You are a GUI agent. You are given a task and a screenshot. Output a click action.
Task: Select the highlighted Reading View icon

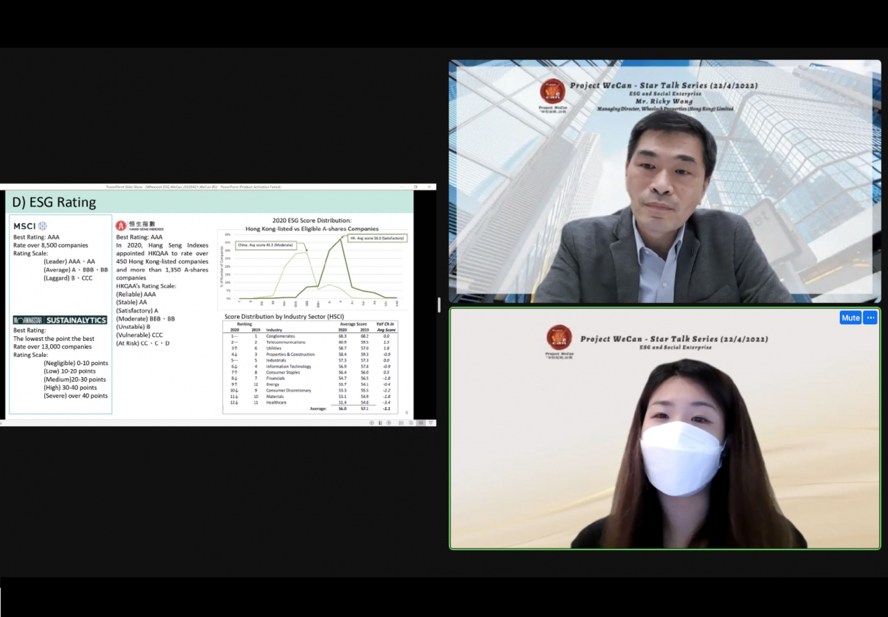pyautogui.click(x=421, y=423)
